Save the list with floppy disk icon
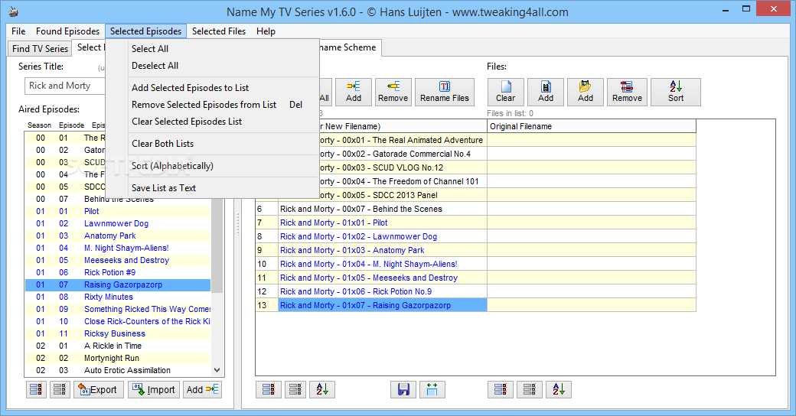This screenshot has width=796, height=416. click(x=403, y=390)
